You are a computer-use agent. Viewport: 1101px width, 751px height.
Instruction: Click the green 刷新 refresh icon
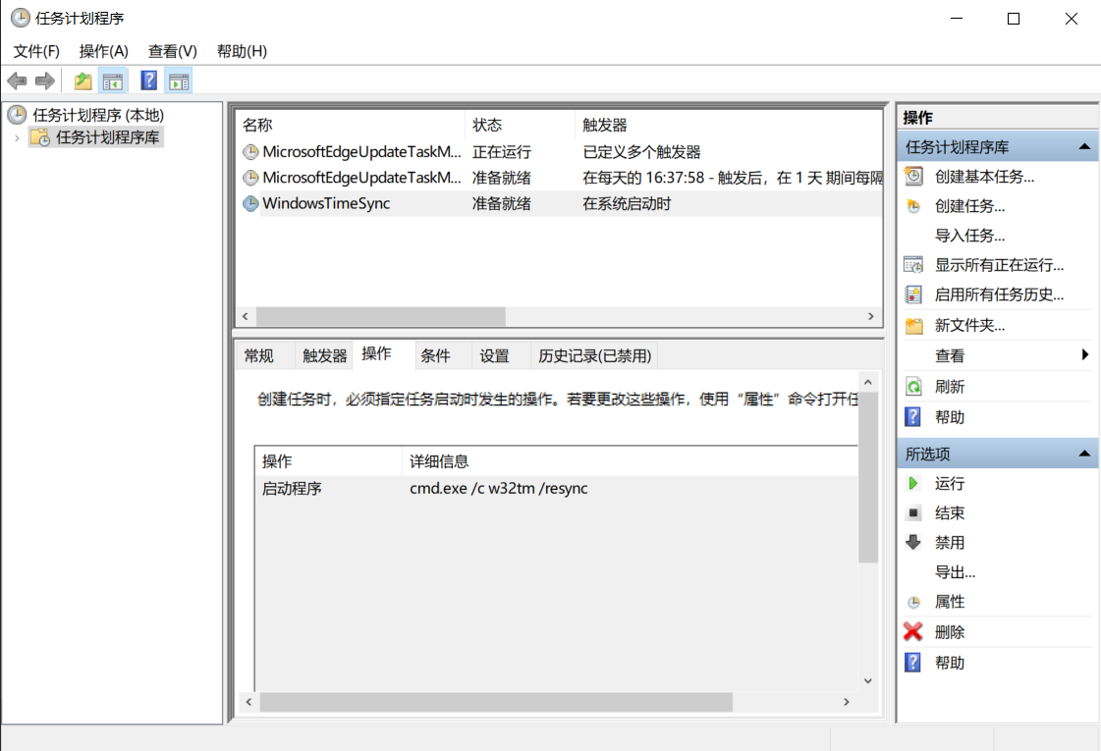(x=913, y=387)
